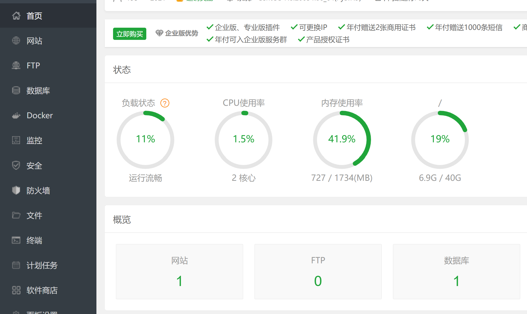Go to 计划任务 scheduled tasks
527x314 pixels.
tap(42, 265)
